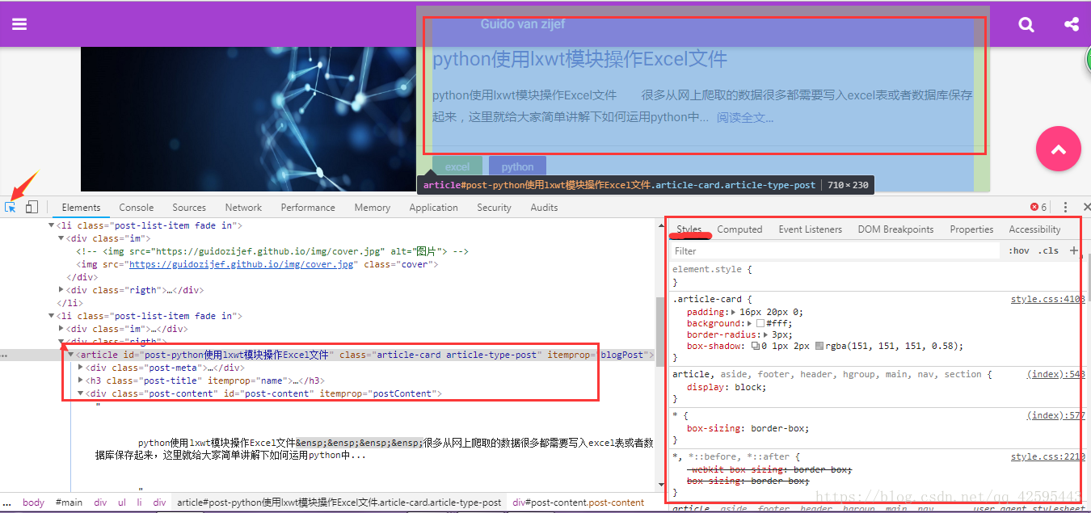Open the Properties pane tab
This screenshot has width=1091, height=513.
point(971,229)
